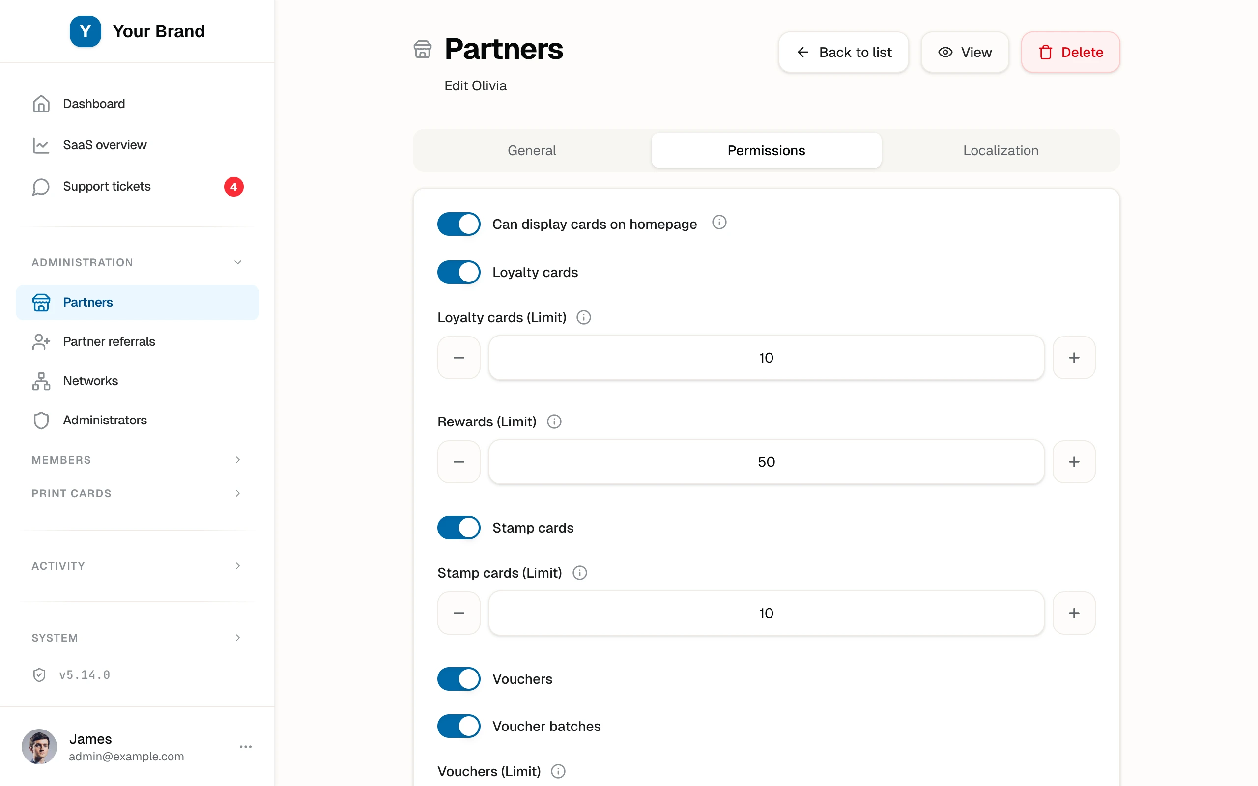Show info for Loyalty cards (Limit)
Viewport: 1258px width, 786px height.
click(584, 318)
